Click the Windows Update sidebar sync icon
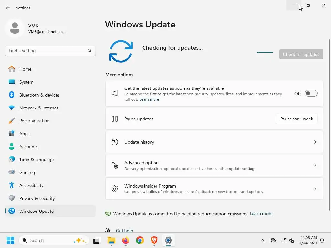The image size is (331, 248). [x=12, y=211]
